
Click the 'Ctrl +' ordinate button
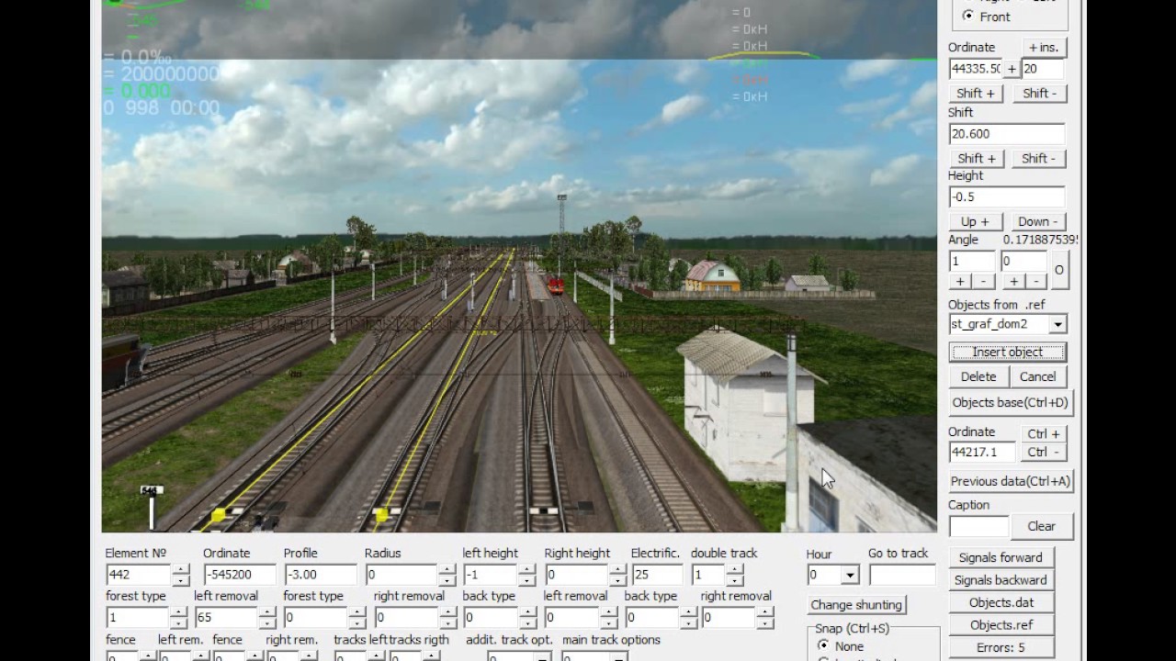(1044, 433)
